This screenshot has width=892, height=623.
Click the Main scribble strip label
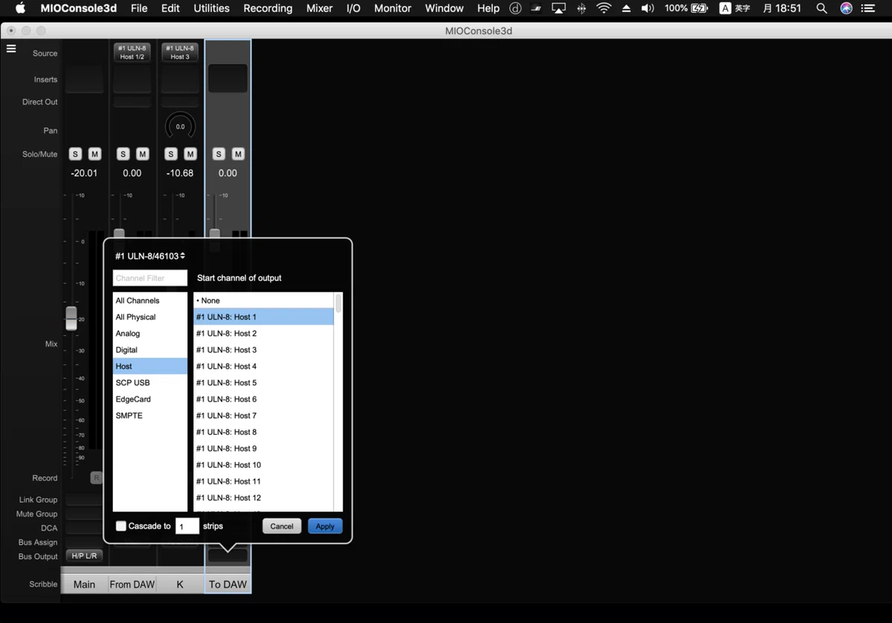pos(84,584)
